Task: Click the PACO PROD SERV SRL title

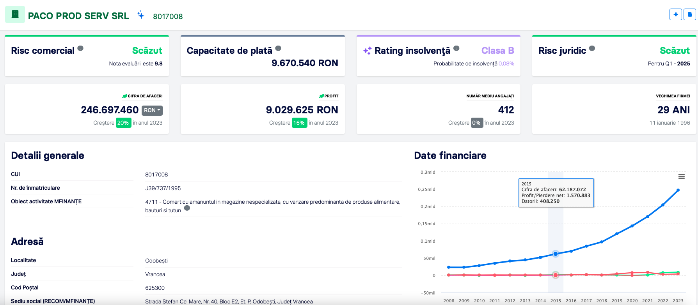Action: coord(78,16)
